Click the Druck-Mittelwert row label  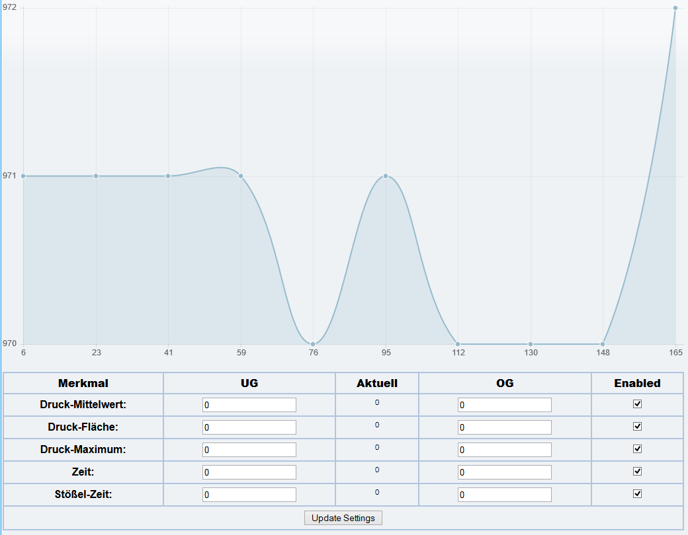83,404
